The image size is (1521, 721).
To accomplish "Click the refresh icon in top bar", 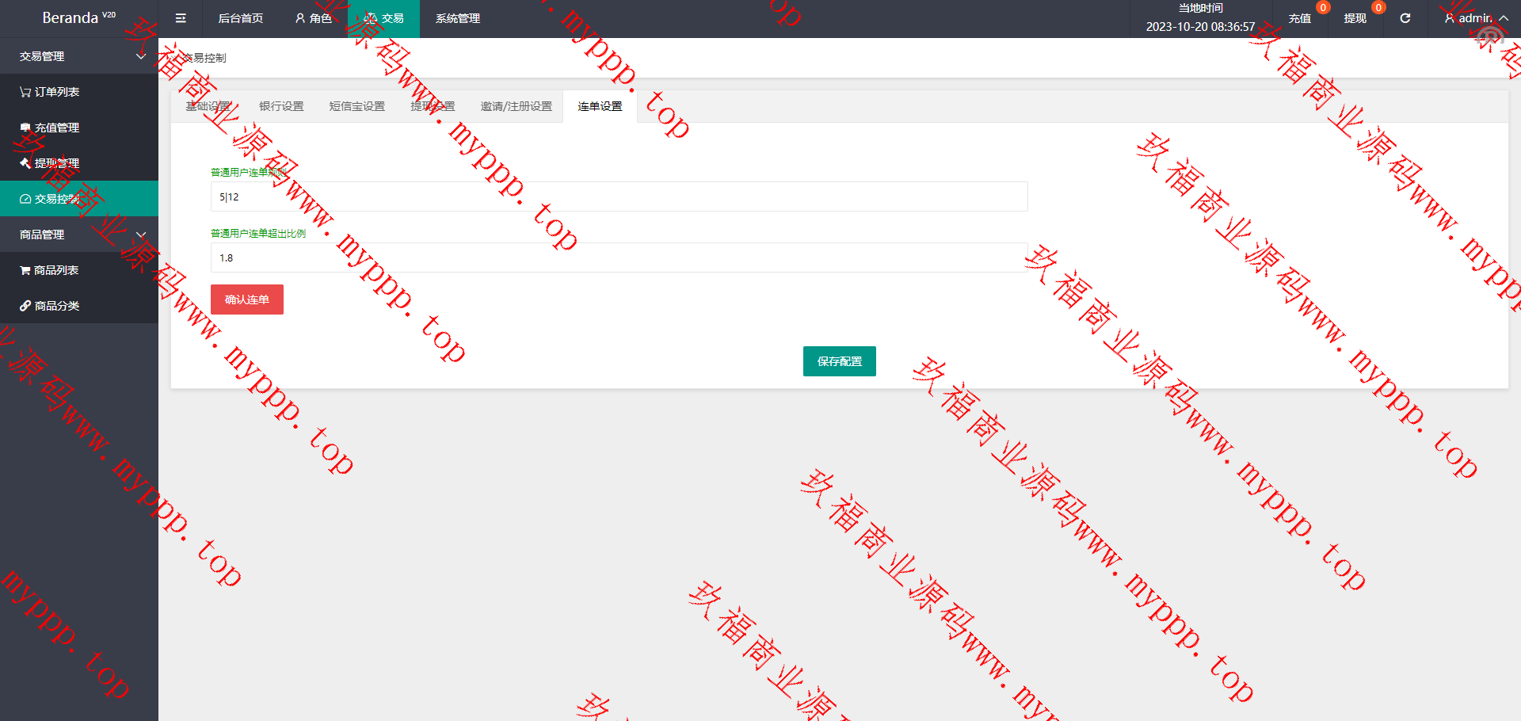I will 1405,18.
